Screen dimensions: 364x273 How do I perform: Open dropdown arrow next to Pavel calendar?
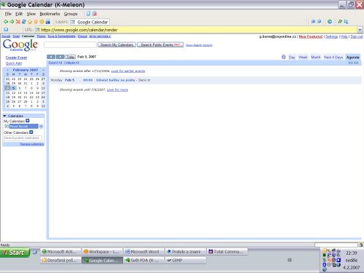[41, 126]
